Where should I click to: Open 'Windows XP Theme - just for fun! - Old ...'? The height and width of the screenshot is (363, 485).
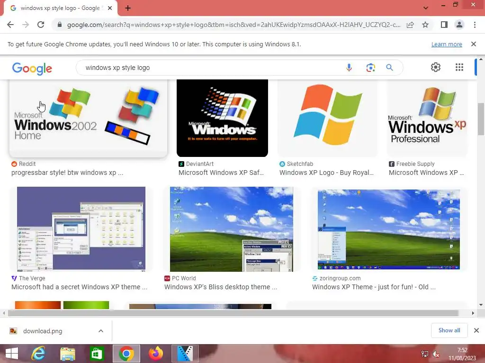tap(374, 287)
